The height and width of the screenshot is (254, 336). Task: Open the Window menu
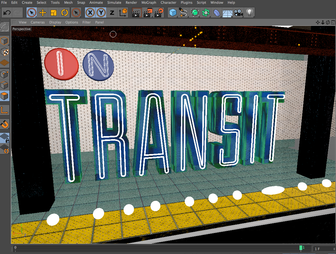coord(217,2)
